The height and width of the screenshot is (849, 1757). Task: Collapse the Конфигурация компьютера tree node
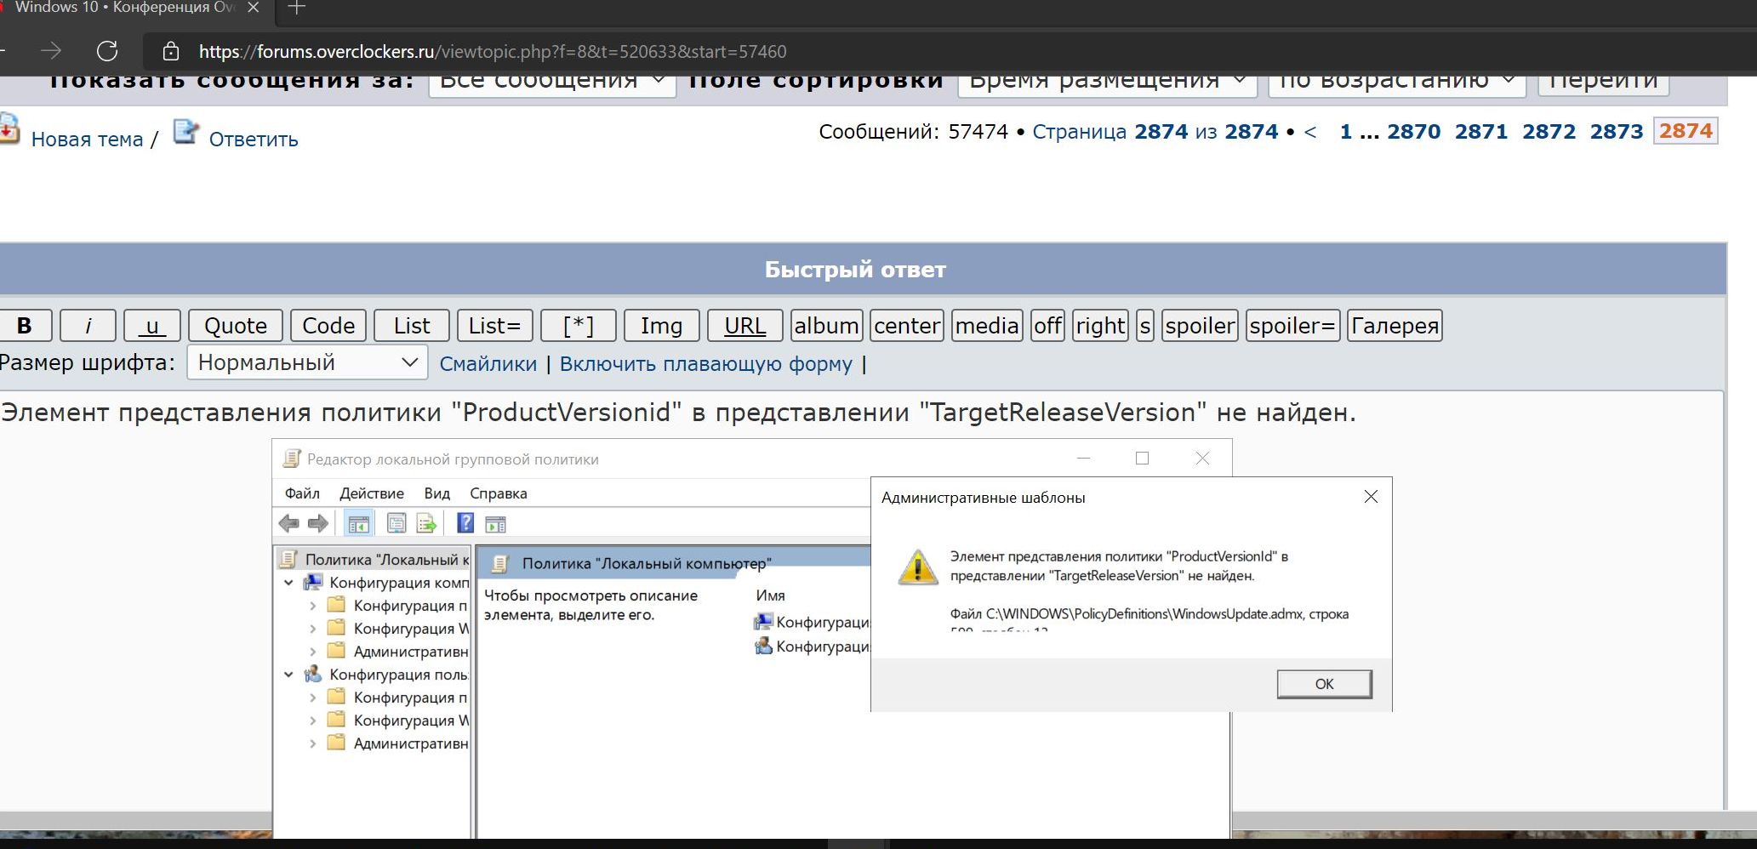click(x=288, y=583)
